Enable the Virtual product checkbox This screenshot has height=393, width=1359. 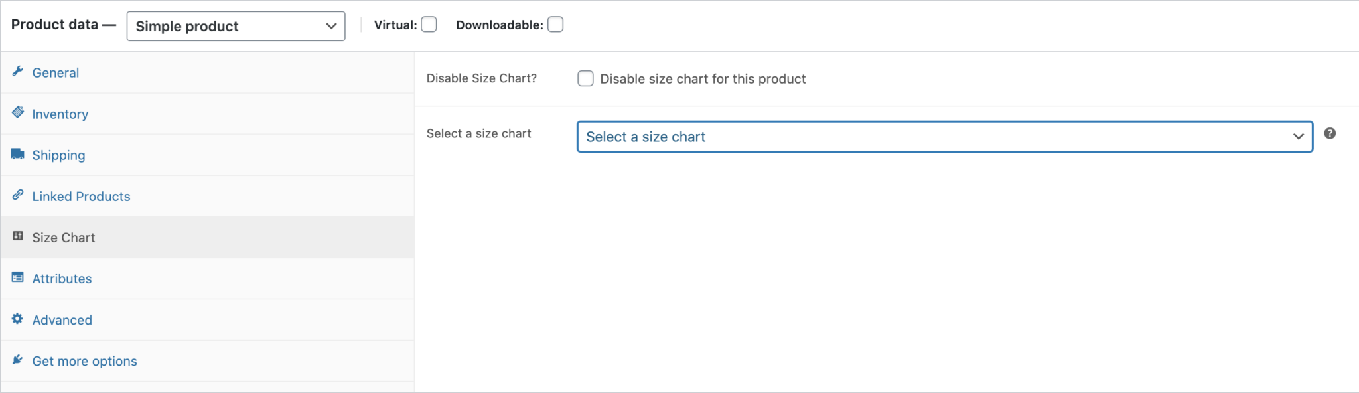pyautogui.click(x=429, y=24)
